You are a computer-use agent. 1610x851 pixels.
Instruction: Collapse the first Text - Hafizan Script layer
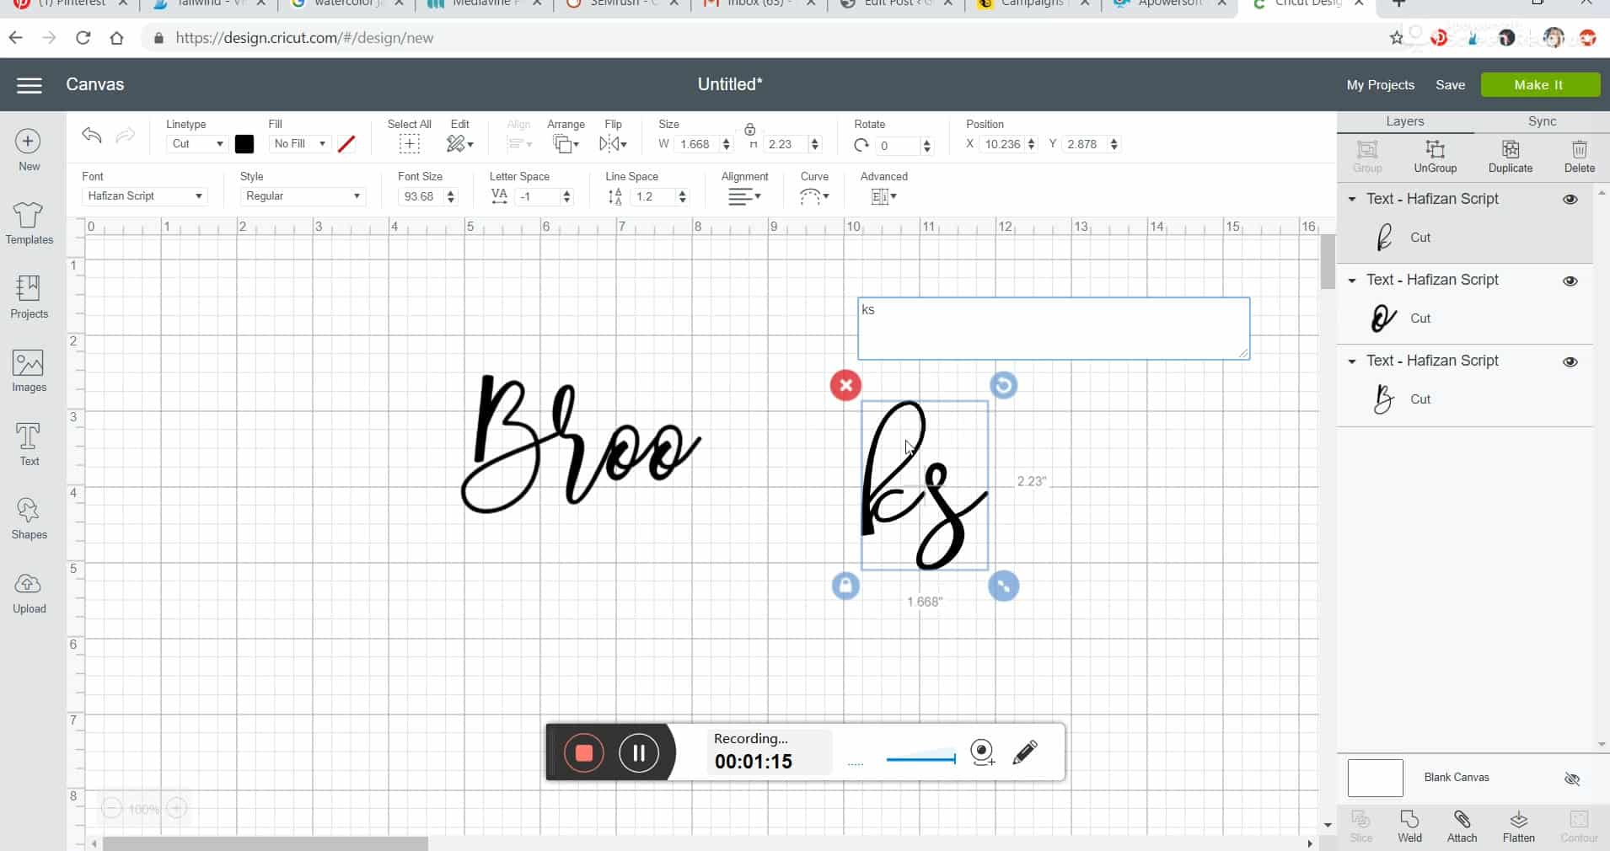[1352, 200]
